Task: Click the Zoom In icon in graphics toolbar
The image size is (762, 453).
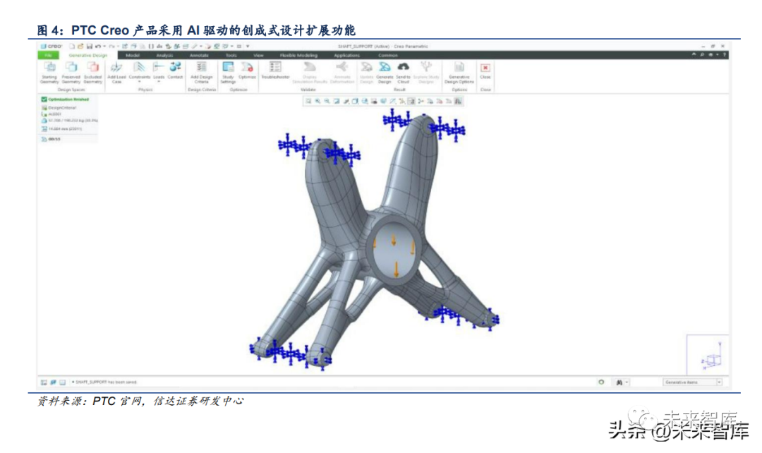Action: 317,101
